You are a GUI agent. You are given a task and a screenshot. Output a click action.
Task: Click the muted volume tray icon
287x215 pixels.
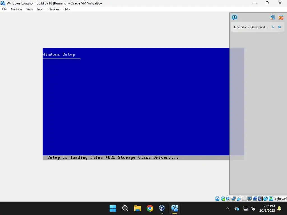point(253,208)
